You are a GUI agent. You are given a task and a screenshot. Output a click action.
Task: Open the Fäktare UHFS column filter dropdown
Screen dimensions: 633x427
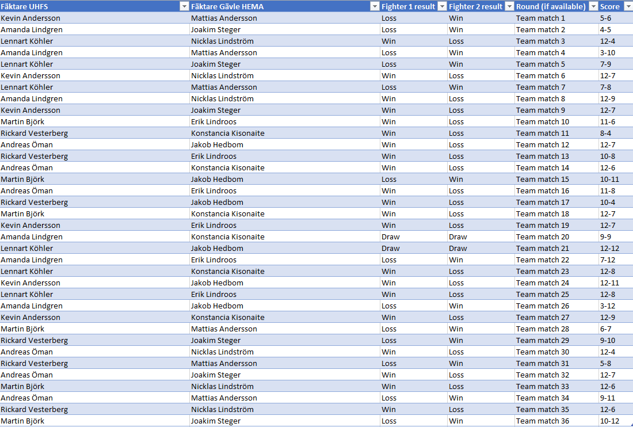(x=184, y=6)
